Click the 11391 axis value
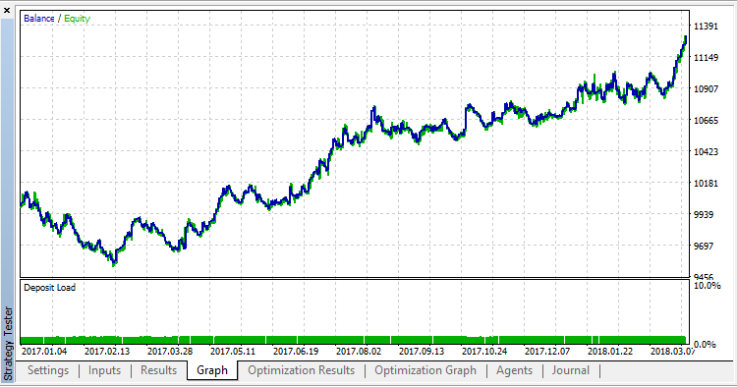Image resolution: width=737 pixels, height=387 pixels. 706,27
